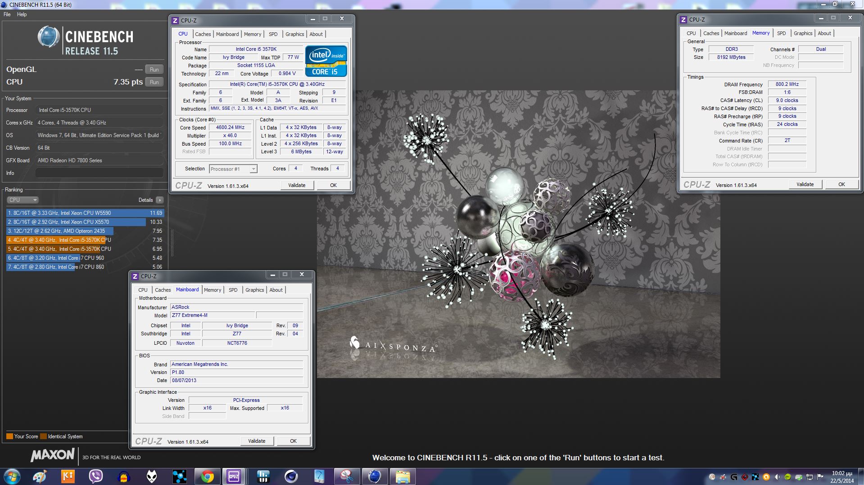Click the Core Speed value 4600.24 MHz

[230, 128]
